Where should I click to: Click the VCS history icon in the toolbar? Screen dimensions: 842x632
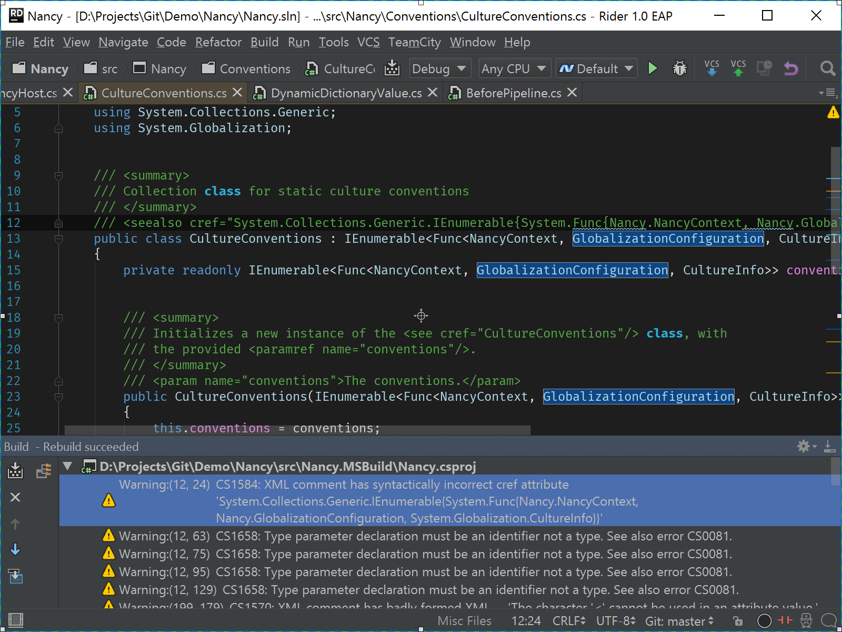[x=764, y=68]
